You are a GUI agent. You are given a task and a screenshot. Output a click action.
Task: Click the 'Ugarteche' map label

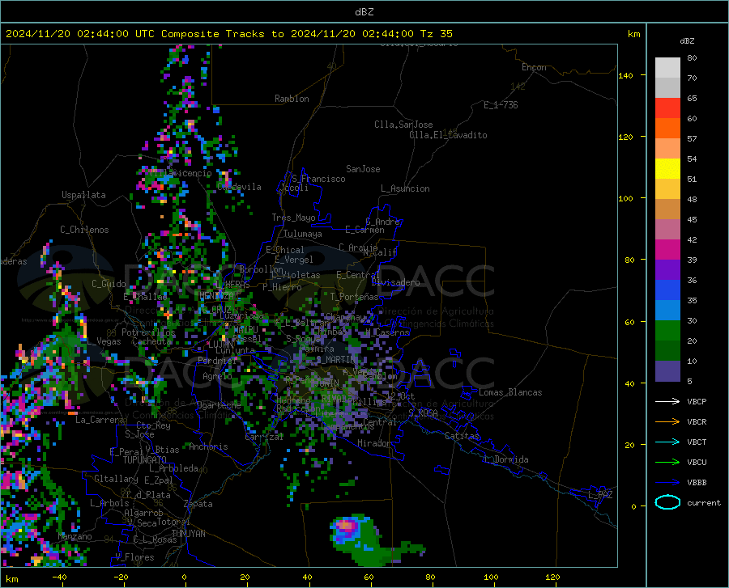tap(219, 405)
